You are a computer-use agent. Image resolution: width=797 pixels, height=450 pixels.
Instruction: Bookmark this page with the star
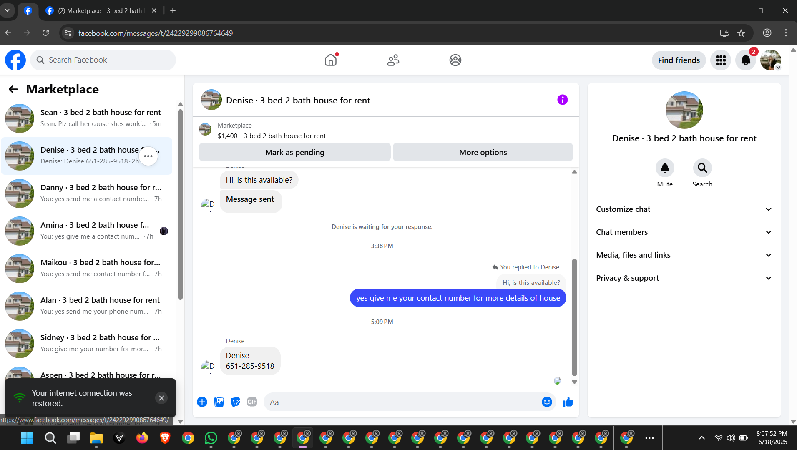pos(741,33)
